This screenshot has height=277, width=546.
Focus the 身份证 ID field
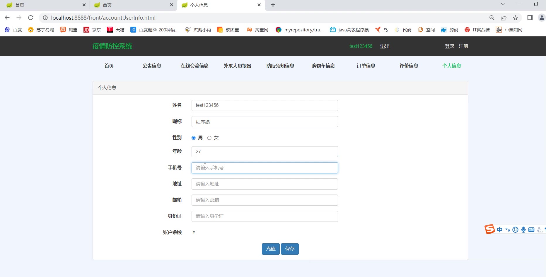tap(265, 216)
